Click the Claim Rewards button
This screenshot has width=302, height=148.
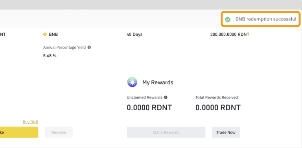click(x=166, y=132)
